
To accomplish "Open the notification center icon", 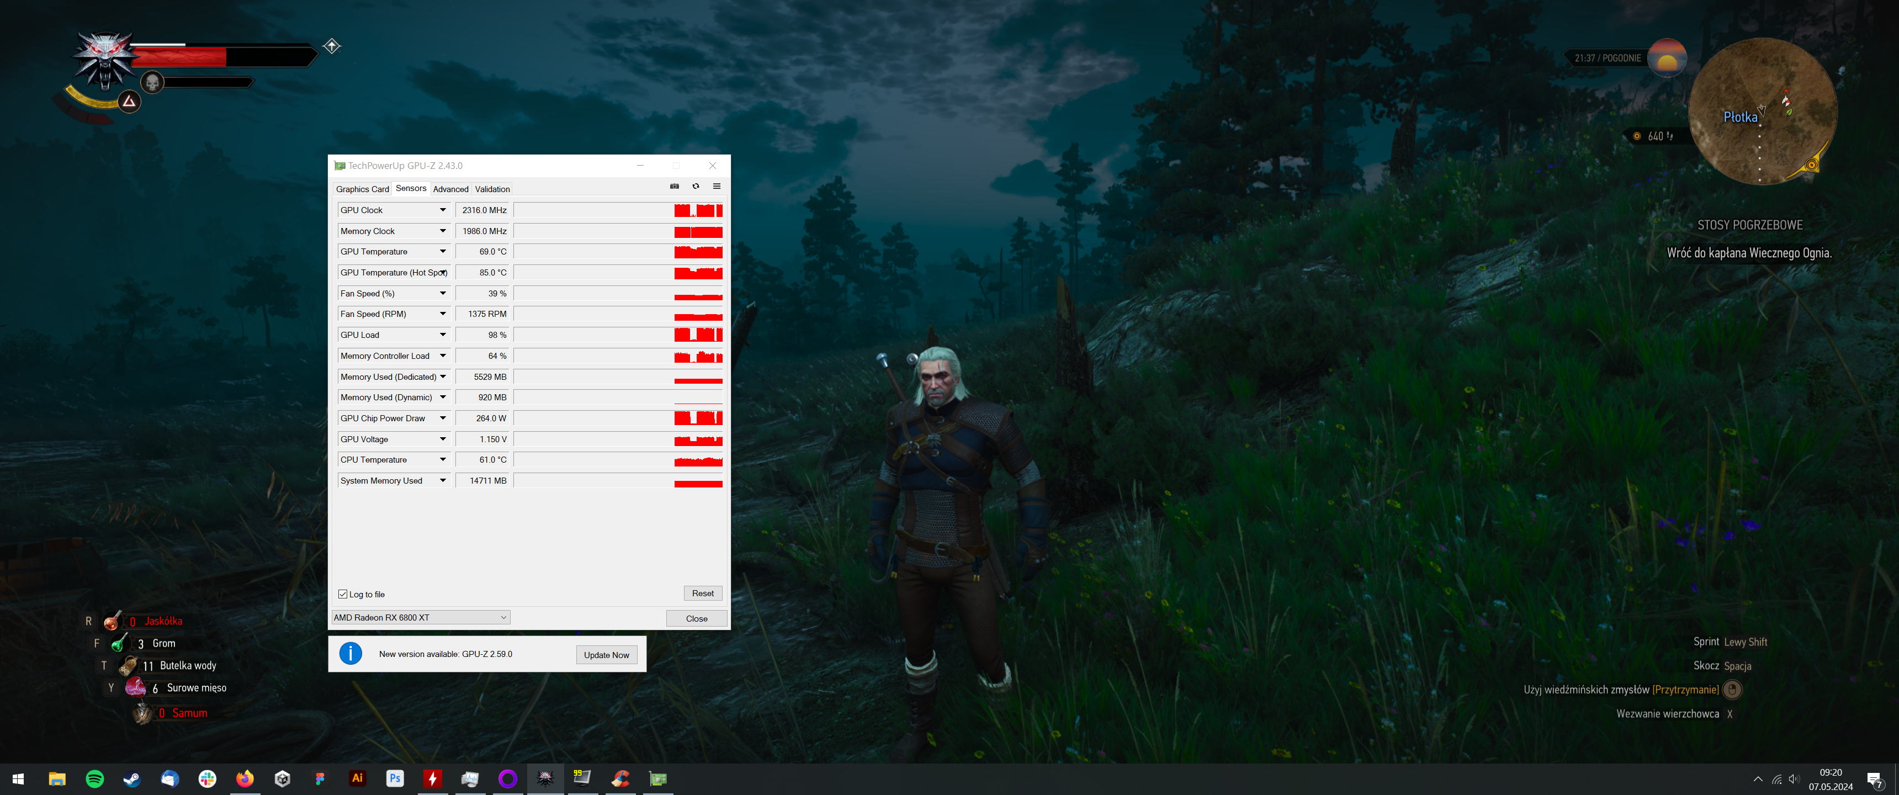I will [1875, 780].
